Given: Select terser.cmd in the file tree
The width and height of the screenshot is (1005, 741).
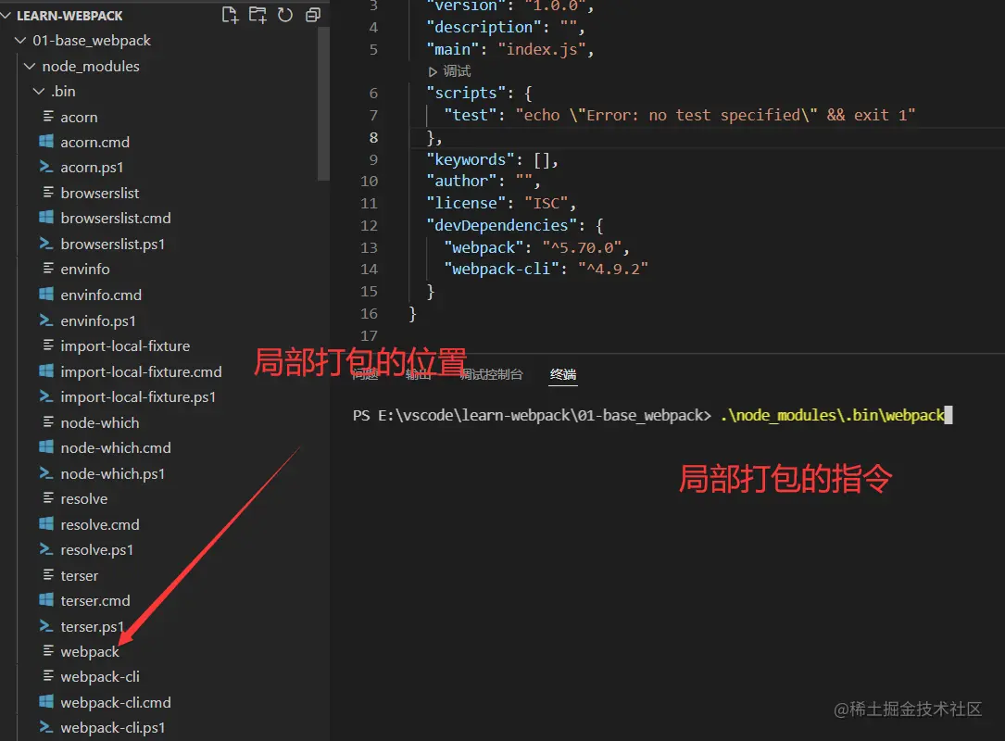Looking at the screenshot, I should coord(94,600).
